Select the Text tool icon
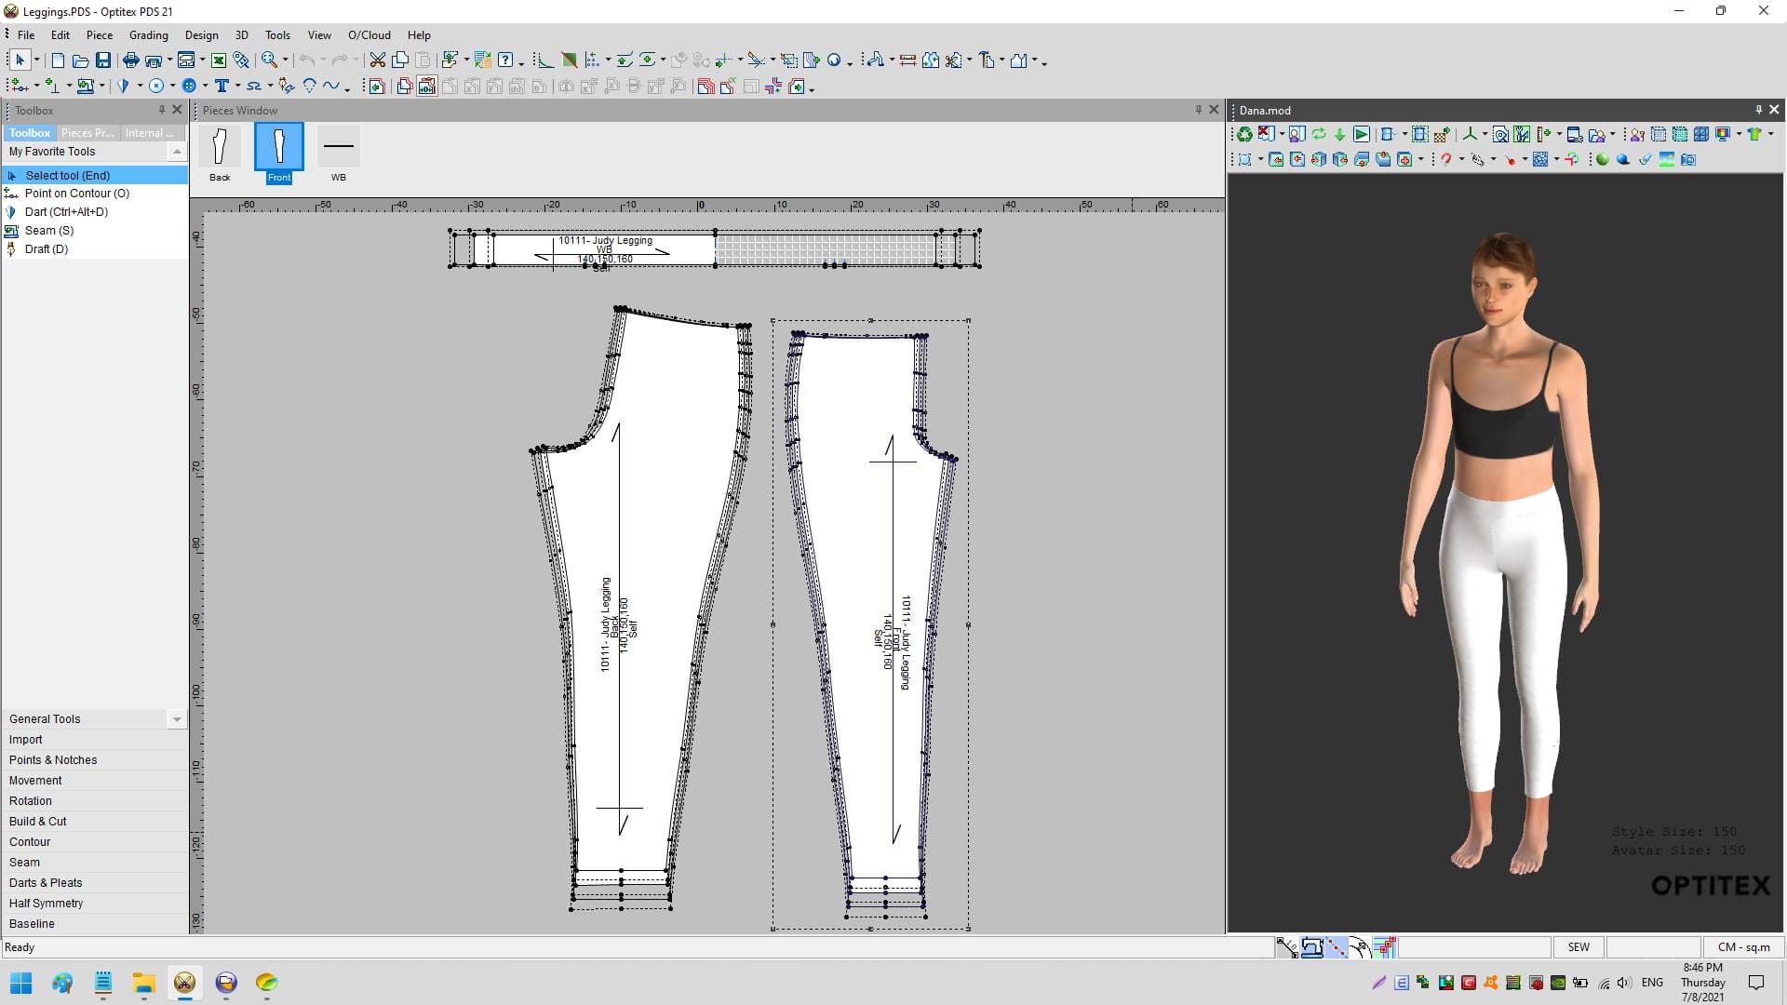This screenshot has width=1787, height=1005. click(x=222, y=87)
